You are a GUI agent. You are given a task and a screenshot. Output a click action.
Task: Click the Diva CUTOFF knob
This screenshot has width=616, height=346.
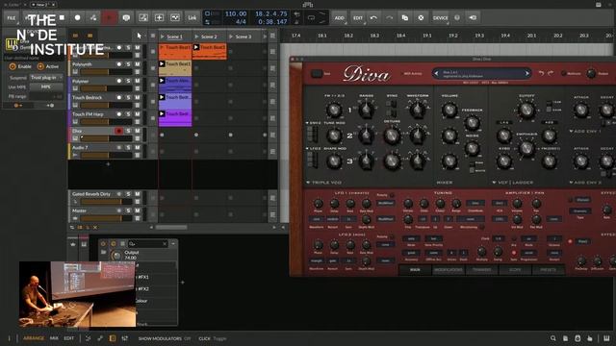pos(526,111)
